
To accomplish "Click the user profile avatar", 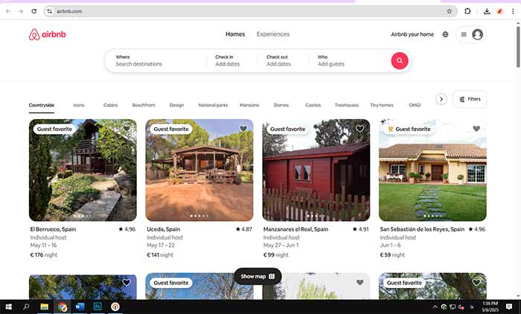I will tap(478, 34).
